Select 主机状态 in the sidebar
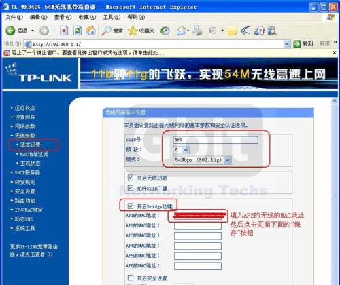The image size is (340, 285). [31, 164]
